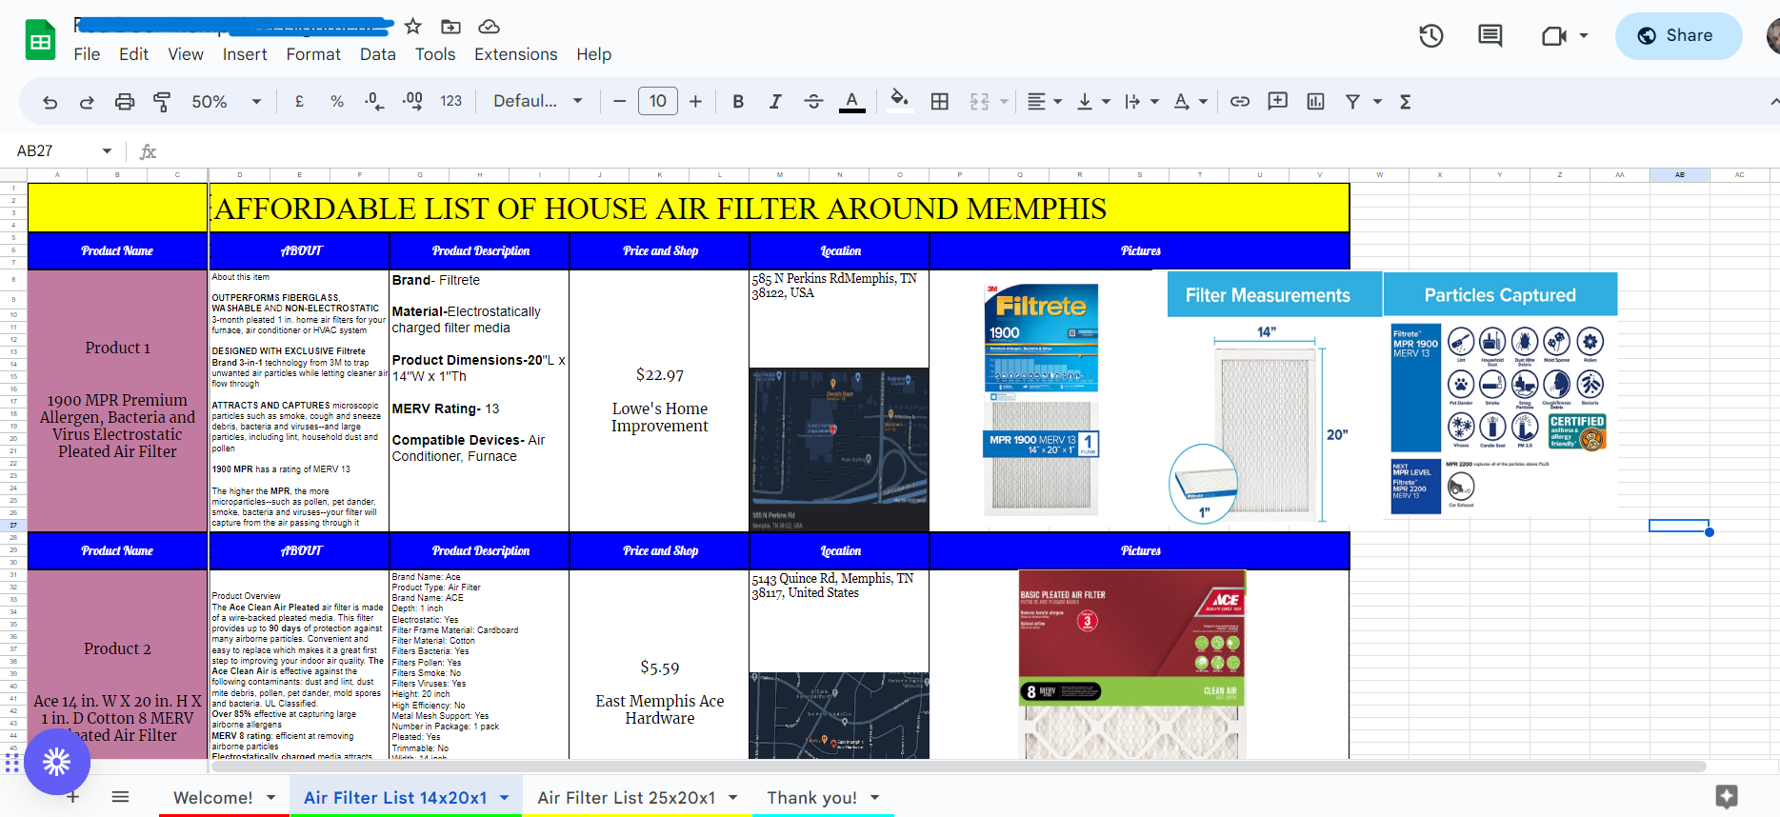Click the Undo arrow icon
The image size is (1780, 817).
tap(50, 102)
